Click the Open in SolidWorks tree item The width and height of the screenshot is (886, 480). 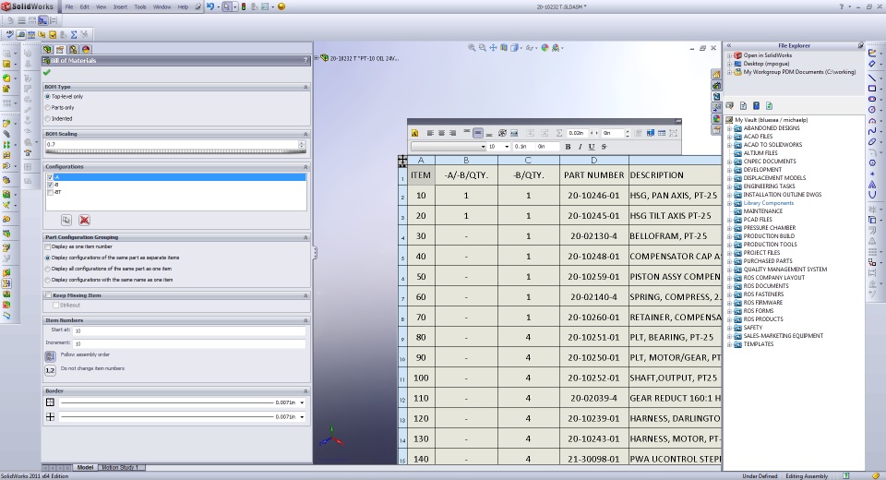(x=767, y=55)
